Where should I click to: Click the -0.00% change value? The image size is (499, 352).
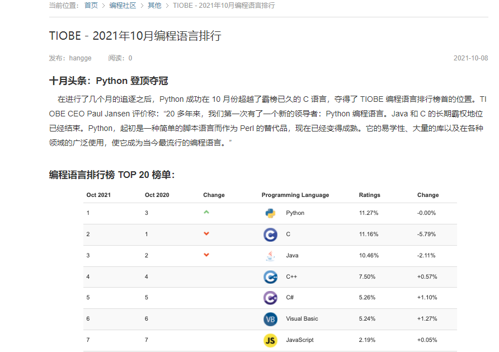click(x=426, y=213)
